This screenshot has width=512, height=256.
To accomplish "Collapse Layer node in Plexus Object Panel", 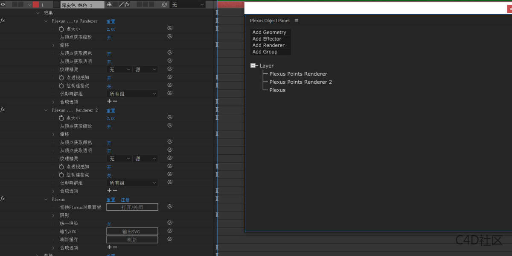I will [253, 66].
